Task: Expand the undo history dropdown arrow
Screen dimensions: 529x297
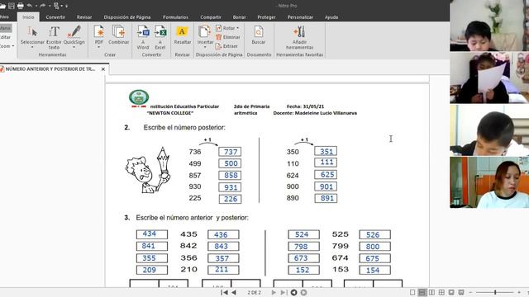Action: coord(36,6)
